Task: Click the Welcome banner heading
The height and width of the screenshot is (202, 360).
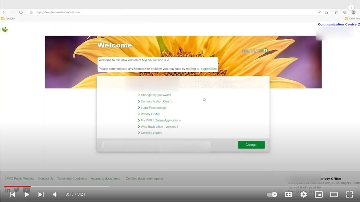Action: tap(115, 45)
